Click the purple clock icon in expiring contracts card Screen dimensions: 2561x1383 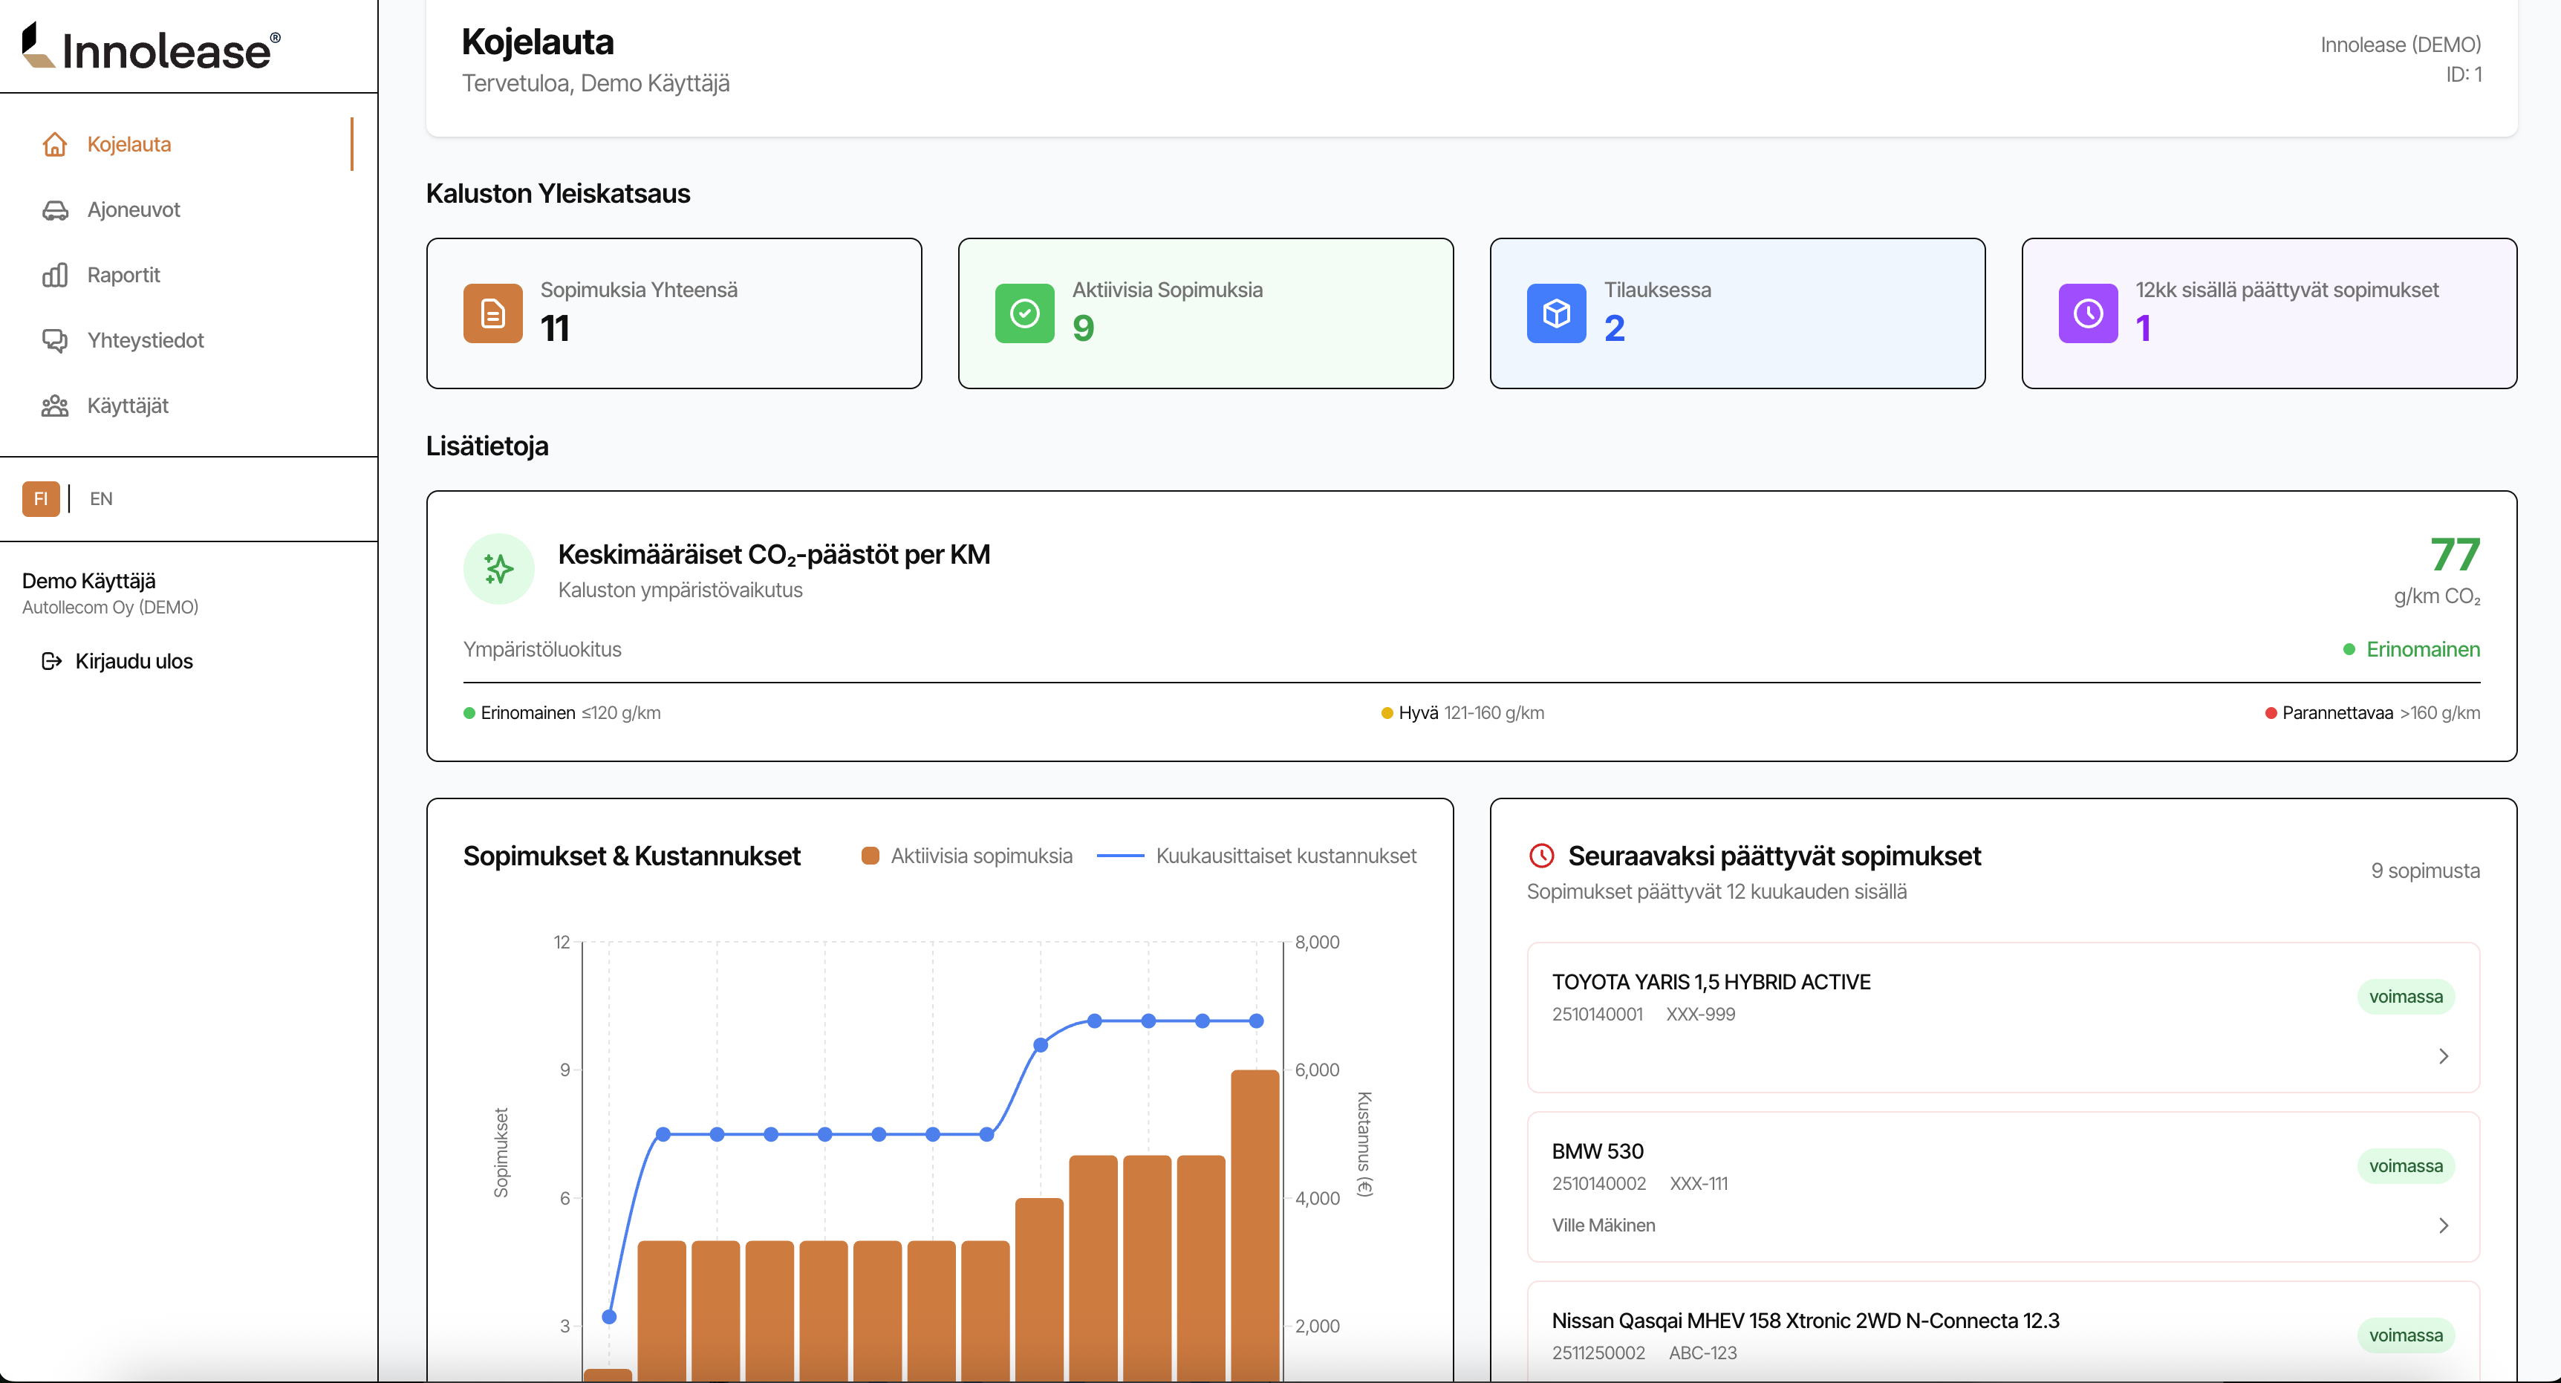2089,313
